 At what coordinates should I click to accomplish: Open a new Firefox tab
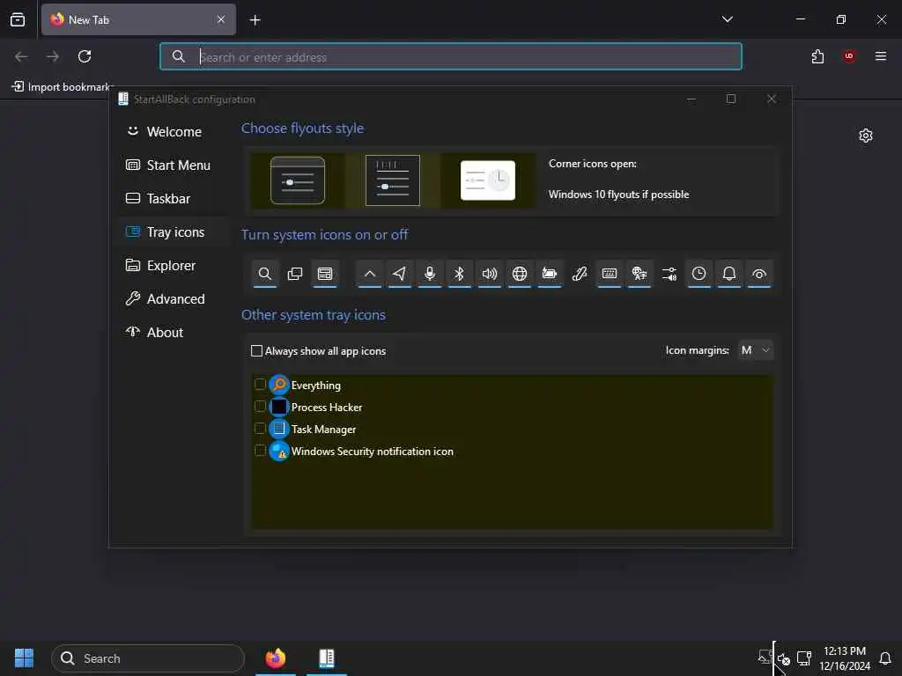[255, 20]
